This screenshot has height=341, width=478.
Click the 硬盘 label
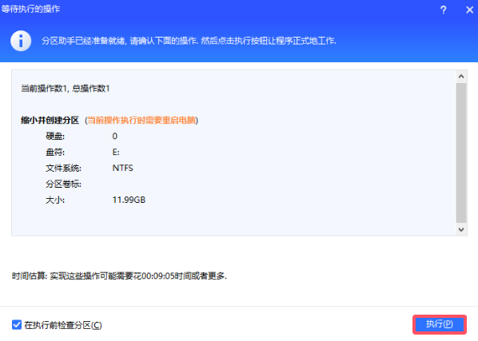pyautogui.click(x=55, y=136)
